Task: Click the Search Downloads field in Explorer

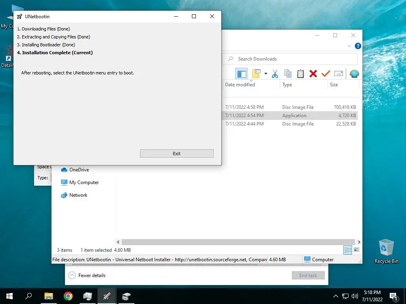Action: click(x=290, y=59)
